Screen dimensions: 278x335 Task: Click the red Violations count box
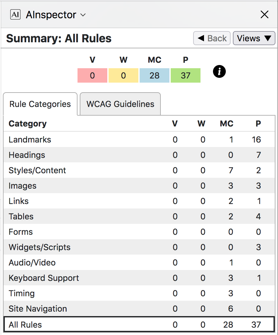(92, 76)
